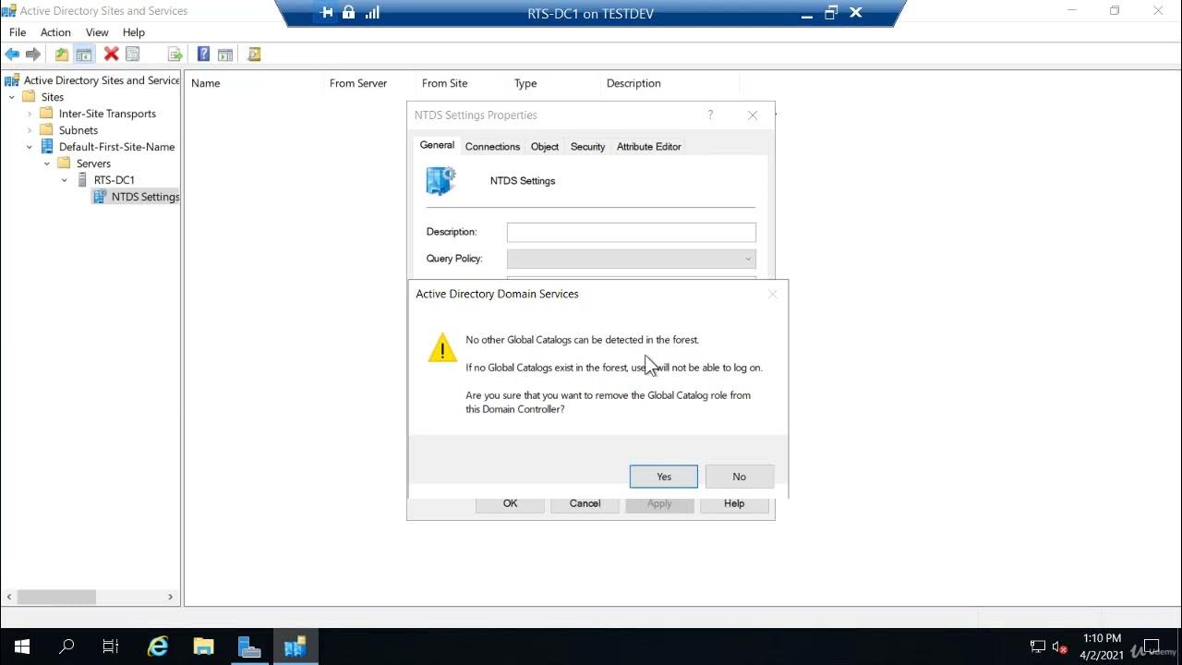
Task: Open the View menu
Action: [97, 32]
